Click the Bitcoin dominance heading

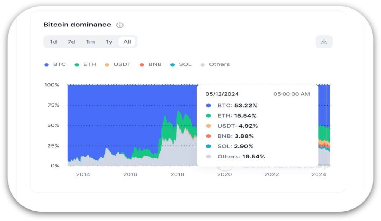77,25
